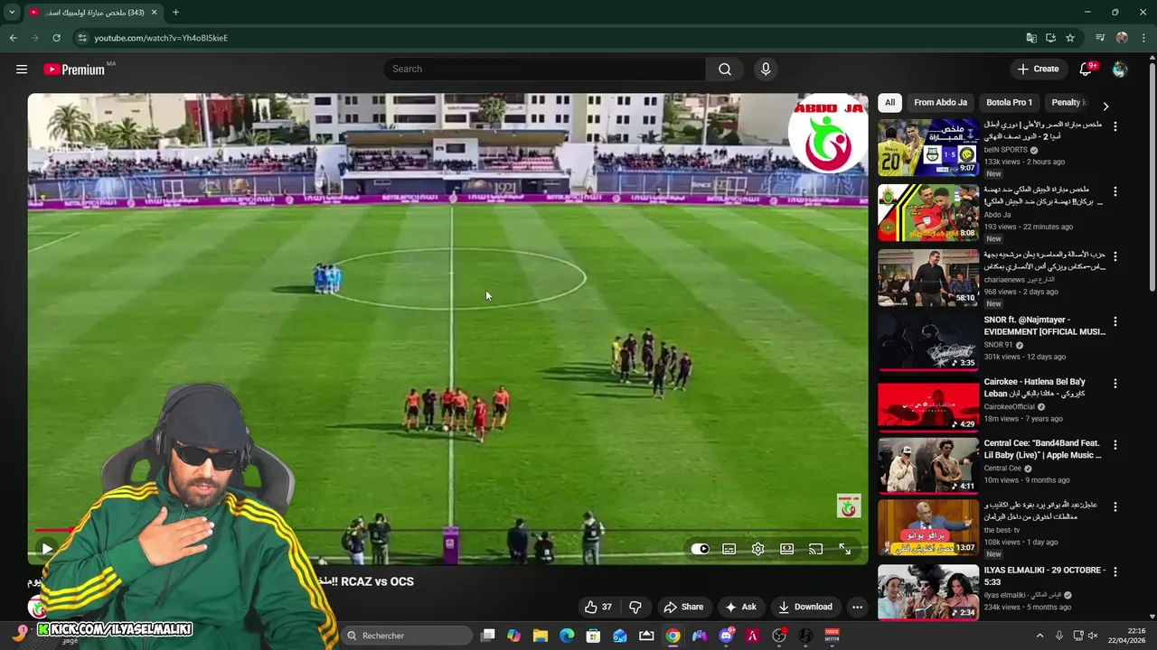Open the Voicemeeter taskbar icon
The image size is (1157, 650).
[832, 636]
